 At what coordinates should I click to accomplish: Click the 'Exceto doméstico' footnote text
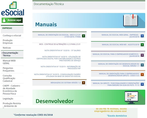click(117, 116)
